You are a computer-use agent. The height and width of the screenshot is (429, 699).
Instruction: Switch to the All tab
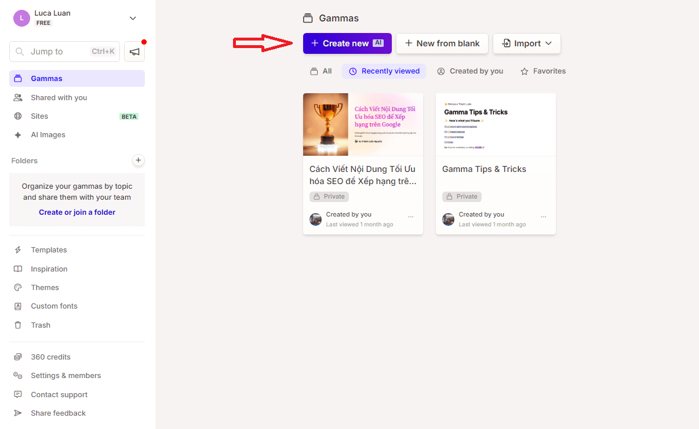point(321,71)
